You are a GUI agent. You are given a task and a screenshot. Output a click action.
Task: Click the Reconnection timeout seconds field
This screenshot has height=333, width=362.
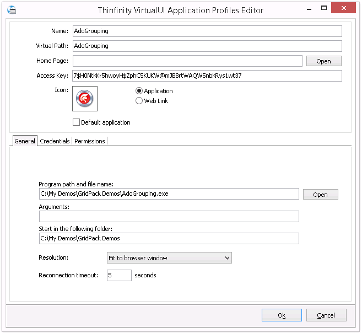click(x=119, y=275)
